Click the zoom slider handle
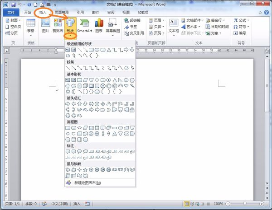The height and width of the screenshot is (210, 272). [245, 204]
